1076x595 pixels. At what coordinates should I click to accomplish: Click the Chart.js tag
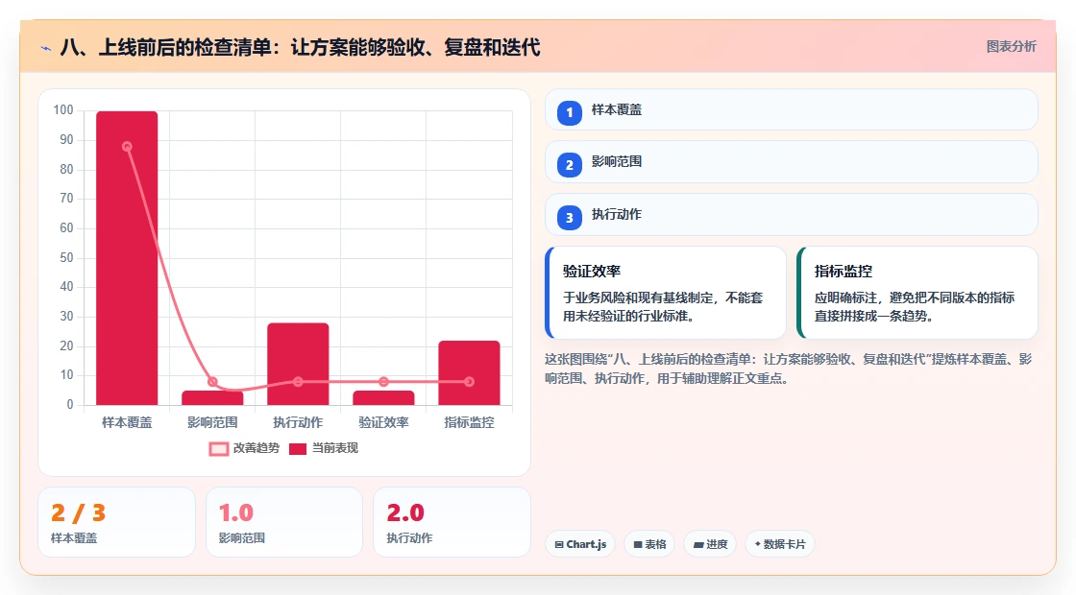(x=580, y=544)
